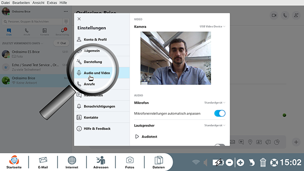Open the Mikrofon Standardgerät dropdown
This screenshot has height=171, width=304.
(215, 103)
